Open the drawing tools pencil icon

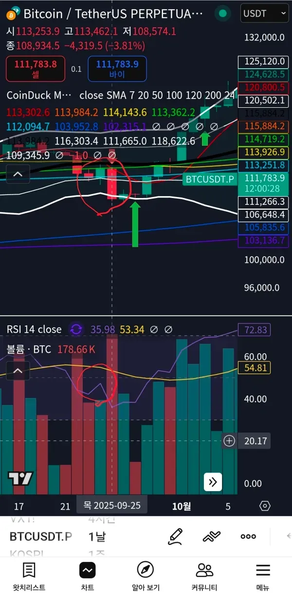[x=176, y=536]
